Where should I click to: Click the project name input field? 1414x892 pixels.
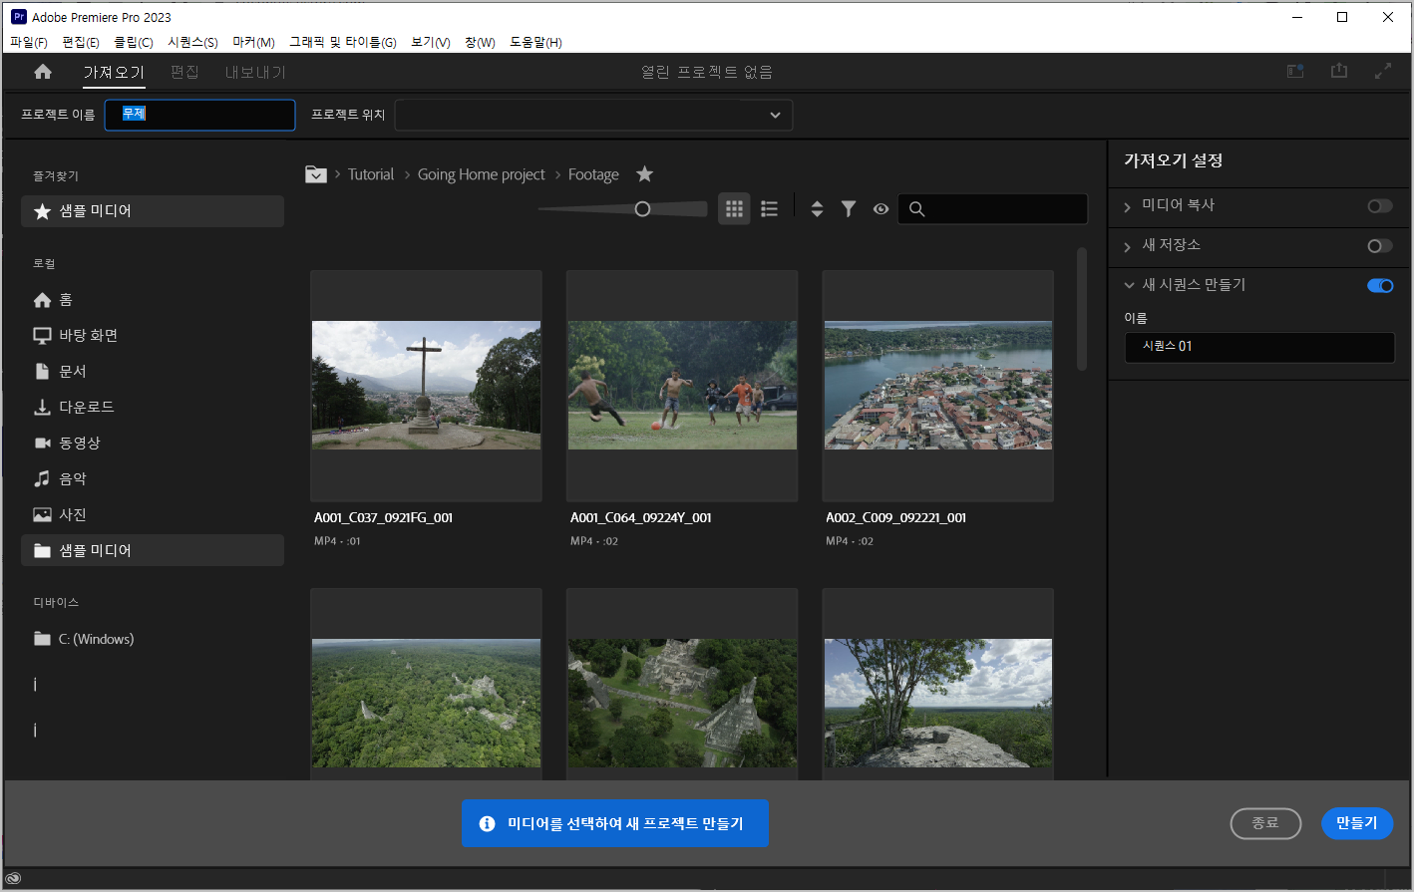point(199,115)
